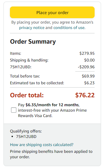
Task: Click the red Order total label
Action: pos(27,95)
